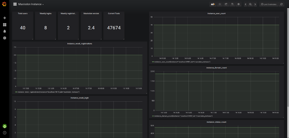The width and height of the screenshot is (289, 138).
Task: Click the Add panel icon in toolbar
Action: pyautogui.click(x=213, y=4)
